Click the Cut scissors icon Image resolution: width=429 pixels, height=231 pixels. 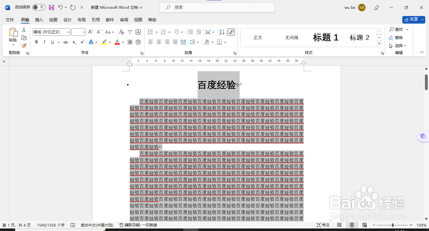[24, 30]
